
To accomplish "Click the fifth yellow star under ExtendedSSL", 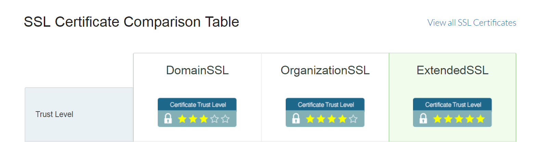I will tap(480, 119).
